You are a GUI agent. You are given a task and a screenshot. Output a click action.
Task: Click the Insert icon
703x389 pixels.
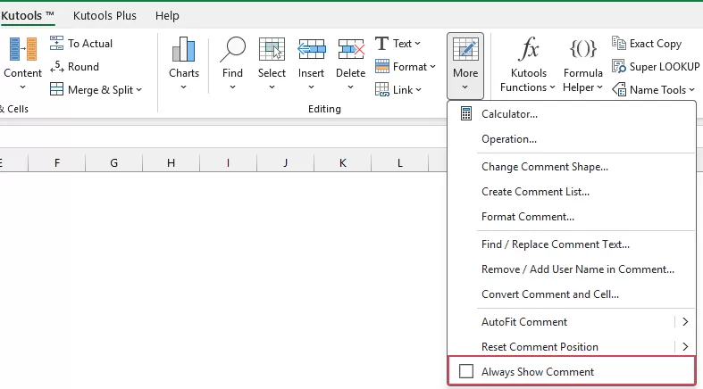(x=311, y=49)
